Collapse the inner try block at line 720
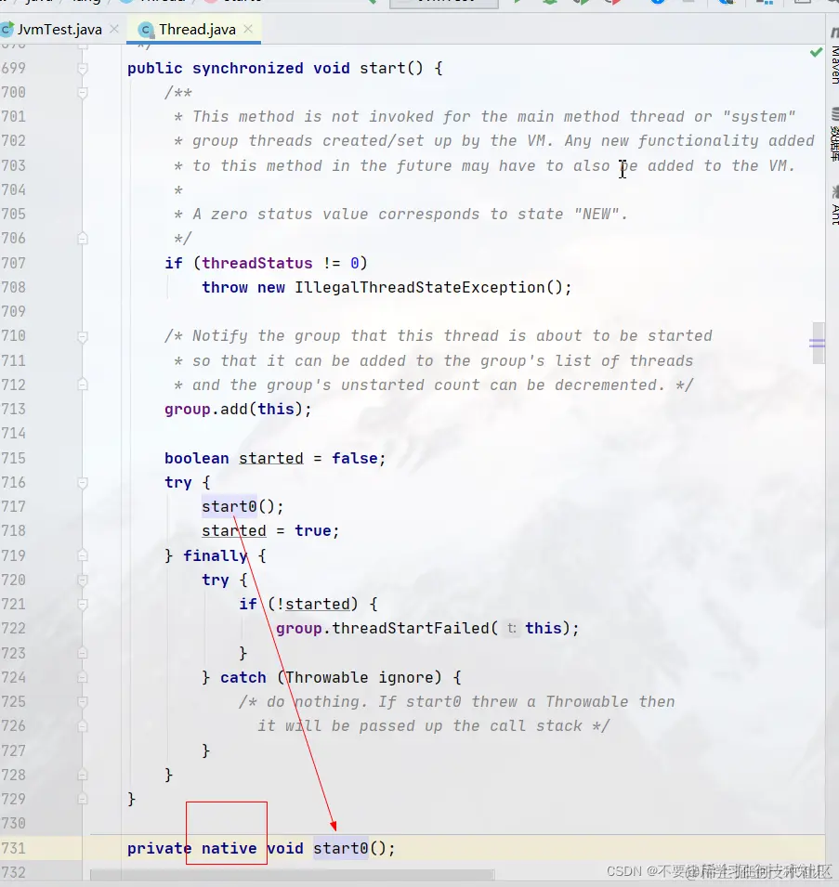The width and height of the screenshot is (839, 887). pyautogui.click(x=83, y=580)
